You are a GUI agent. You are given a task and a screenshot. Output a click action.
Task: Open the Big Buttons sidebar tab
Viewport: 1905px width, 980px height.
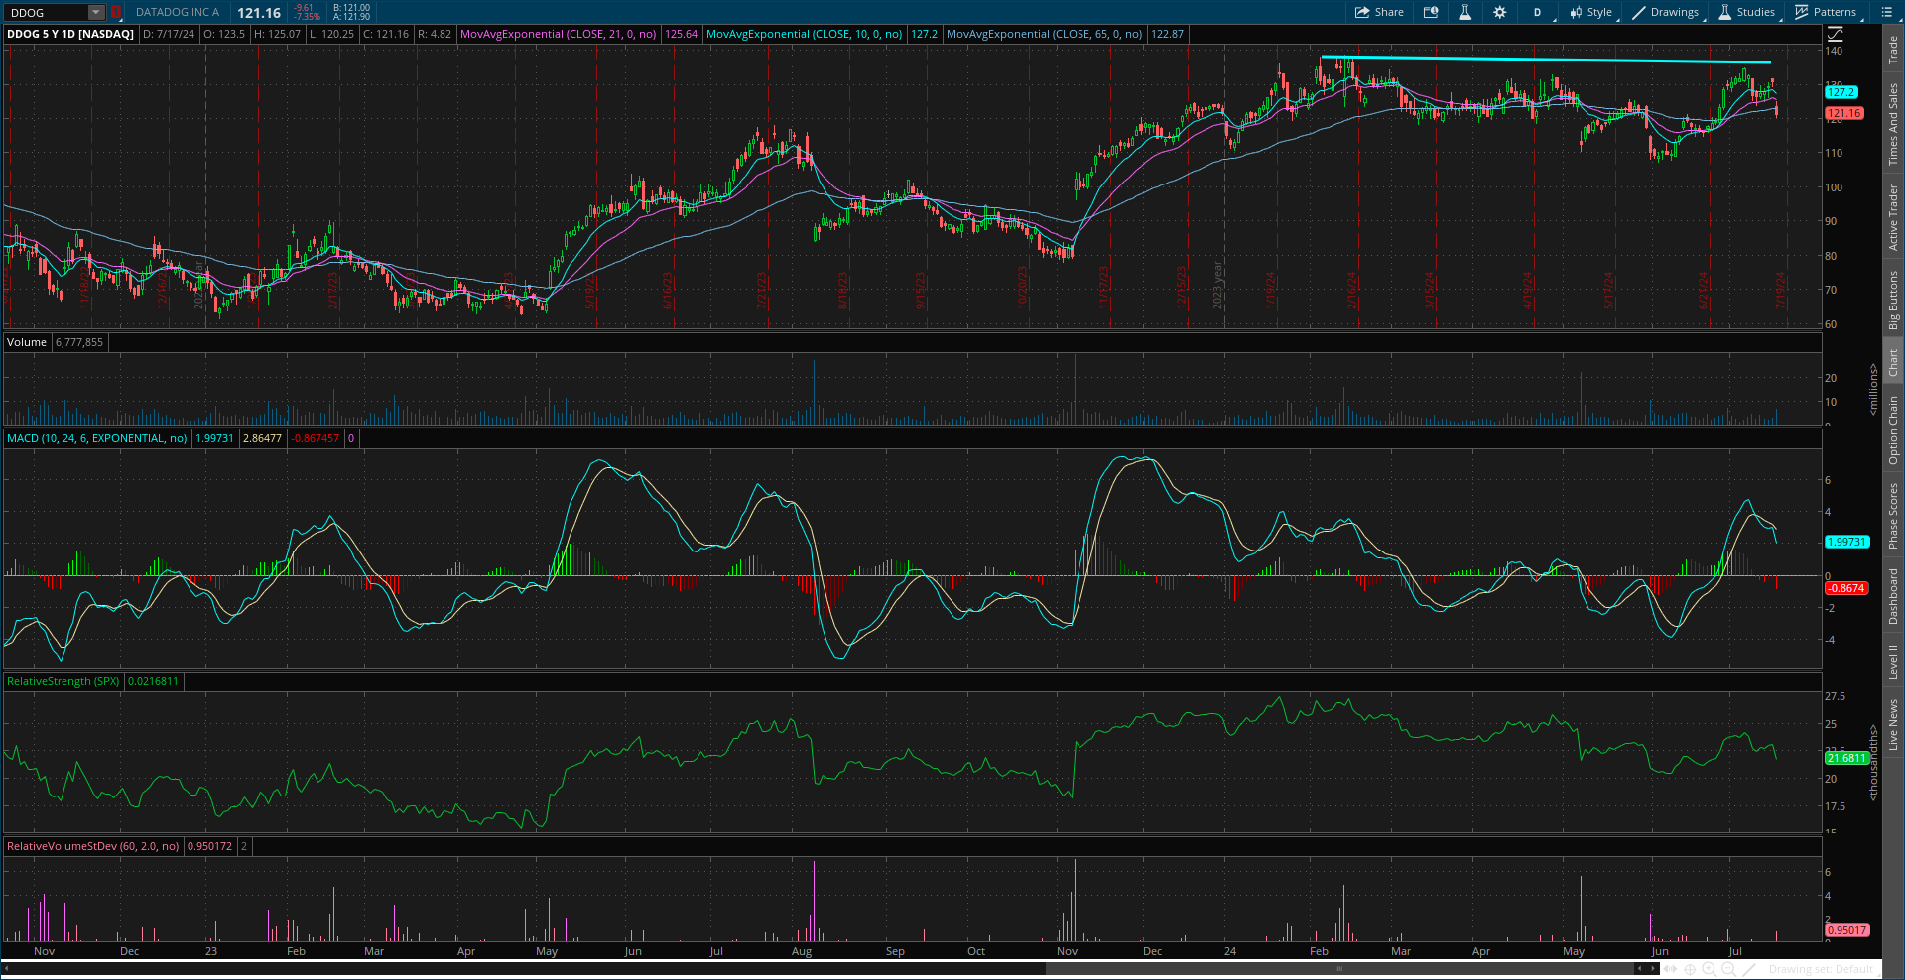(1893, 300)
